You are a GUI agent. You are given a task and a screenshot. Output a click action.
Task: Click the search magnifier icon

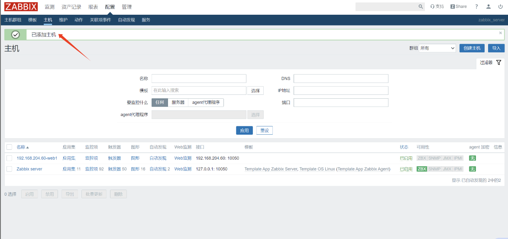(421, 7)
